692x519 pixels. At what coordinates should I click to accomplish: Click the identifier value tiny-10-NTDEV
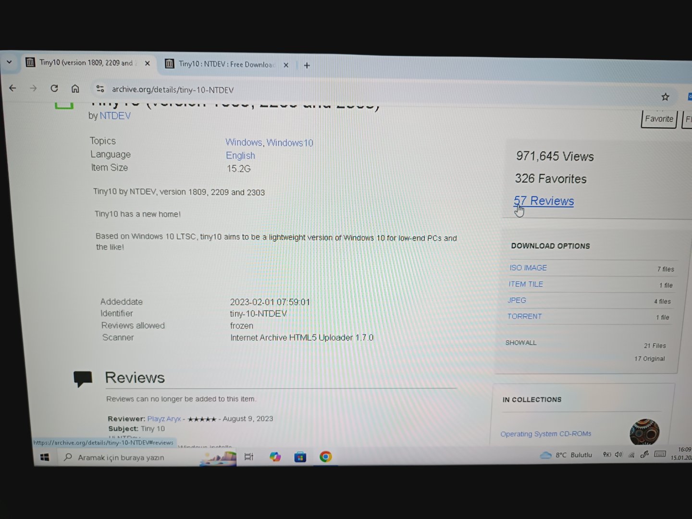click(259, 314)
